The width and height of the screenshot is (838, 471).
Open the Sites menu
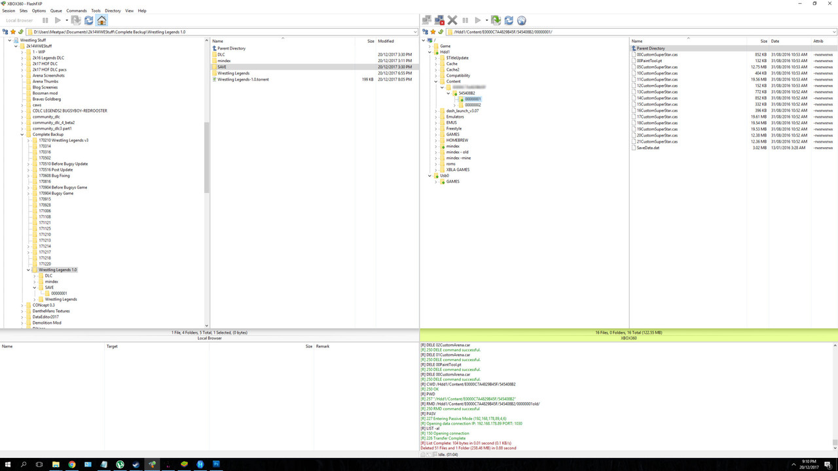24,10
